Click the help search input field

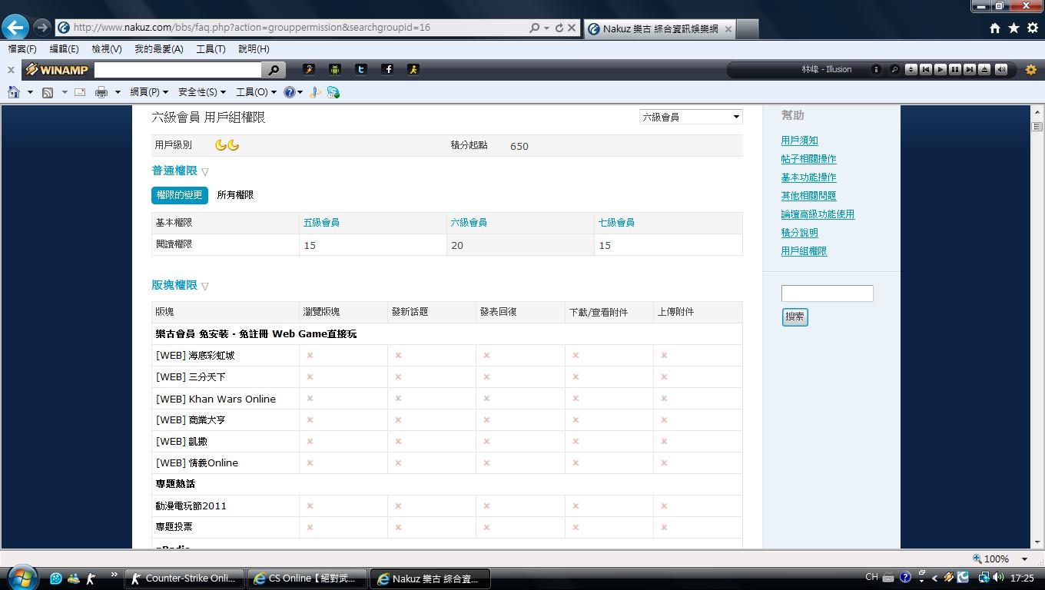point(827,293)
